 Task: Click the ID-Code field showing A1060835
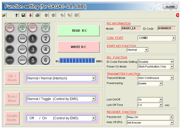click(x=167, y=28)
